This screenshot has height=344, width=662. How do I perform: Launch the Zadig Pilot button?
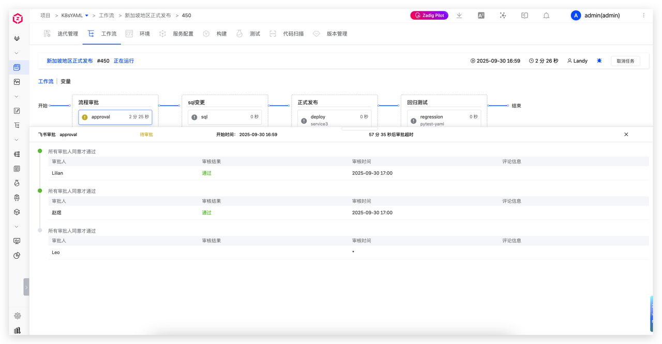(429, 16)
